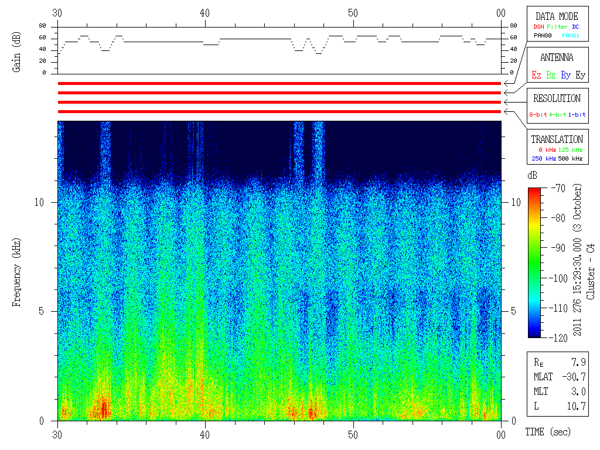The image size is (600, 450).
Task: Select the red DSN data mode label
Action: point(538,27)
